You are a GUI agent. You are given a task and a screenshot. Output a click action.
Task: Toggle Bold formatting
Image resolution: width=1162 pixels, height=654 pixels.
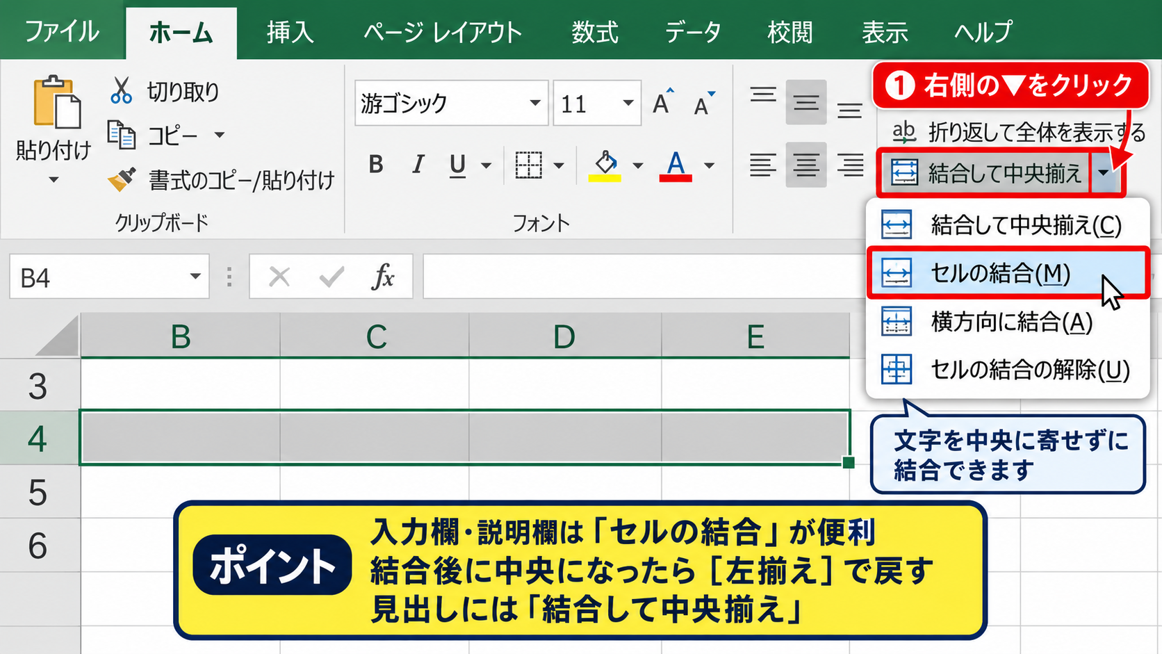[376, 165]
